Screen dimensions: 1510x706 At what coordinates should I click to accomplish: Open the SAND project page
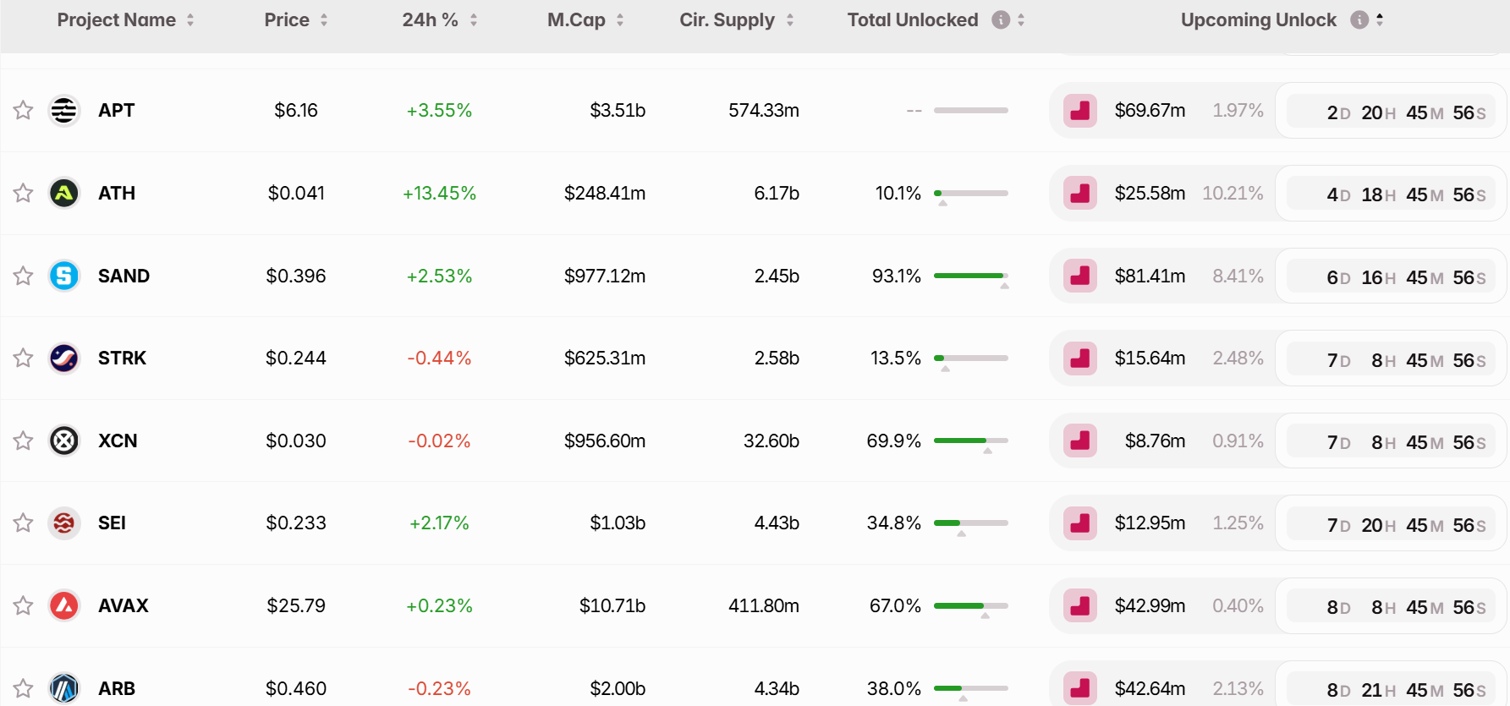124,276
